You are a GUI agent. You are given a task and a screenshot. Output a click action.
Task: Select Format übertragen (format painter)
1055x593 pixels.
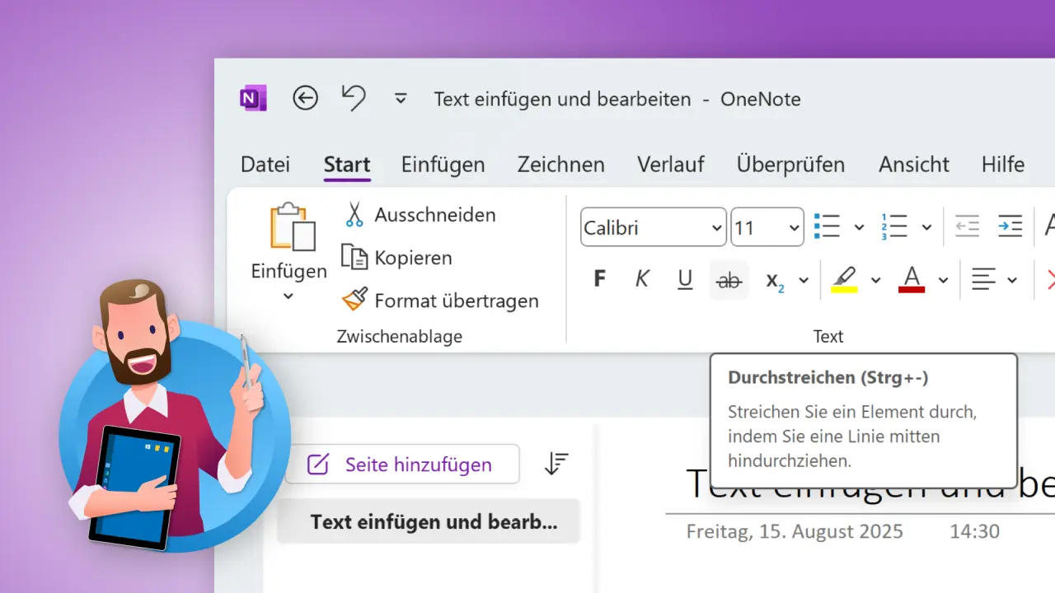click(x=354, y=300)
